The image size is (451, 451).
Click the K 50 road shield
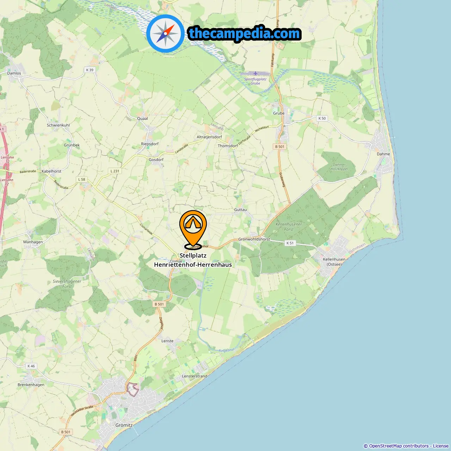(x=322, y=118)
